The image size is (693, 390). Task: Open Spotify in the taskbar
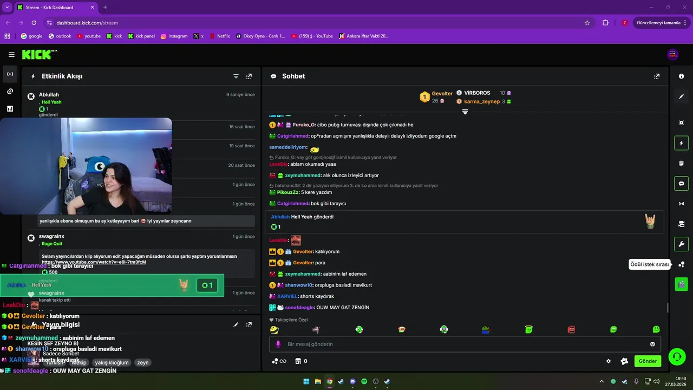(364, 381)
